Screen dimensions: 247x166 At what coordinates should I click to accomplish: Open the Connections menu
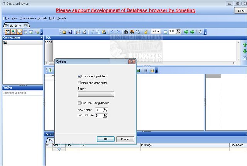tap(27, 18)
